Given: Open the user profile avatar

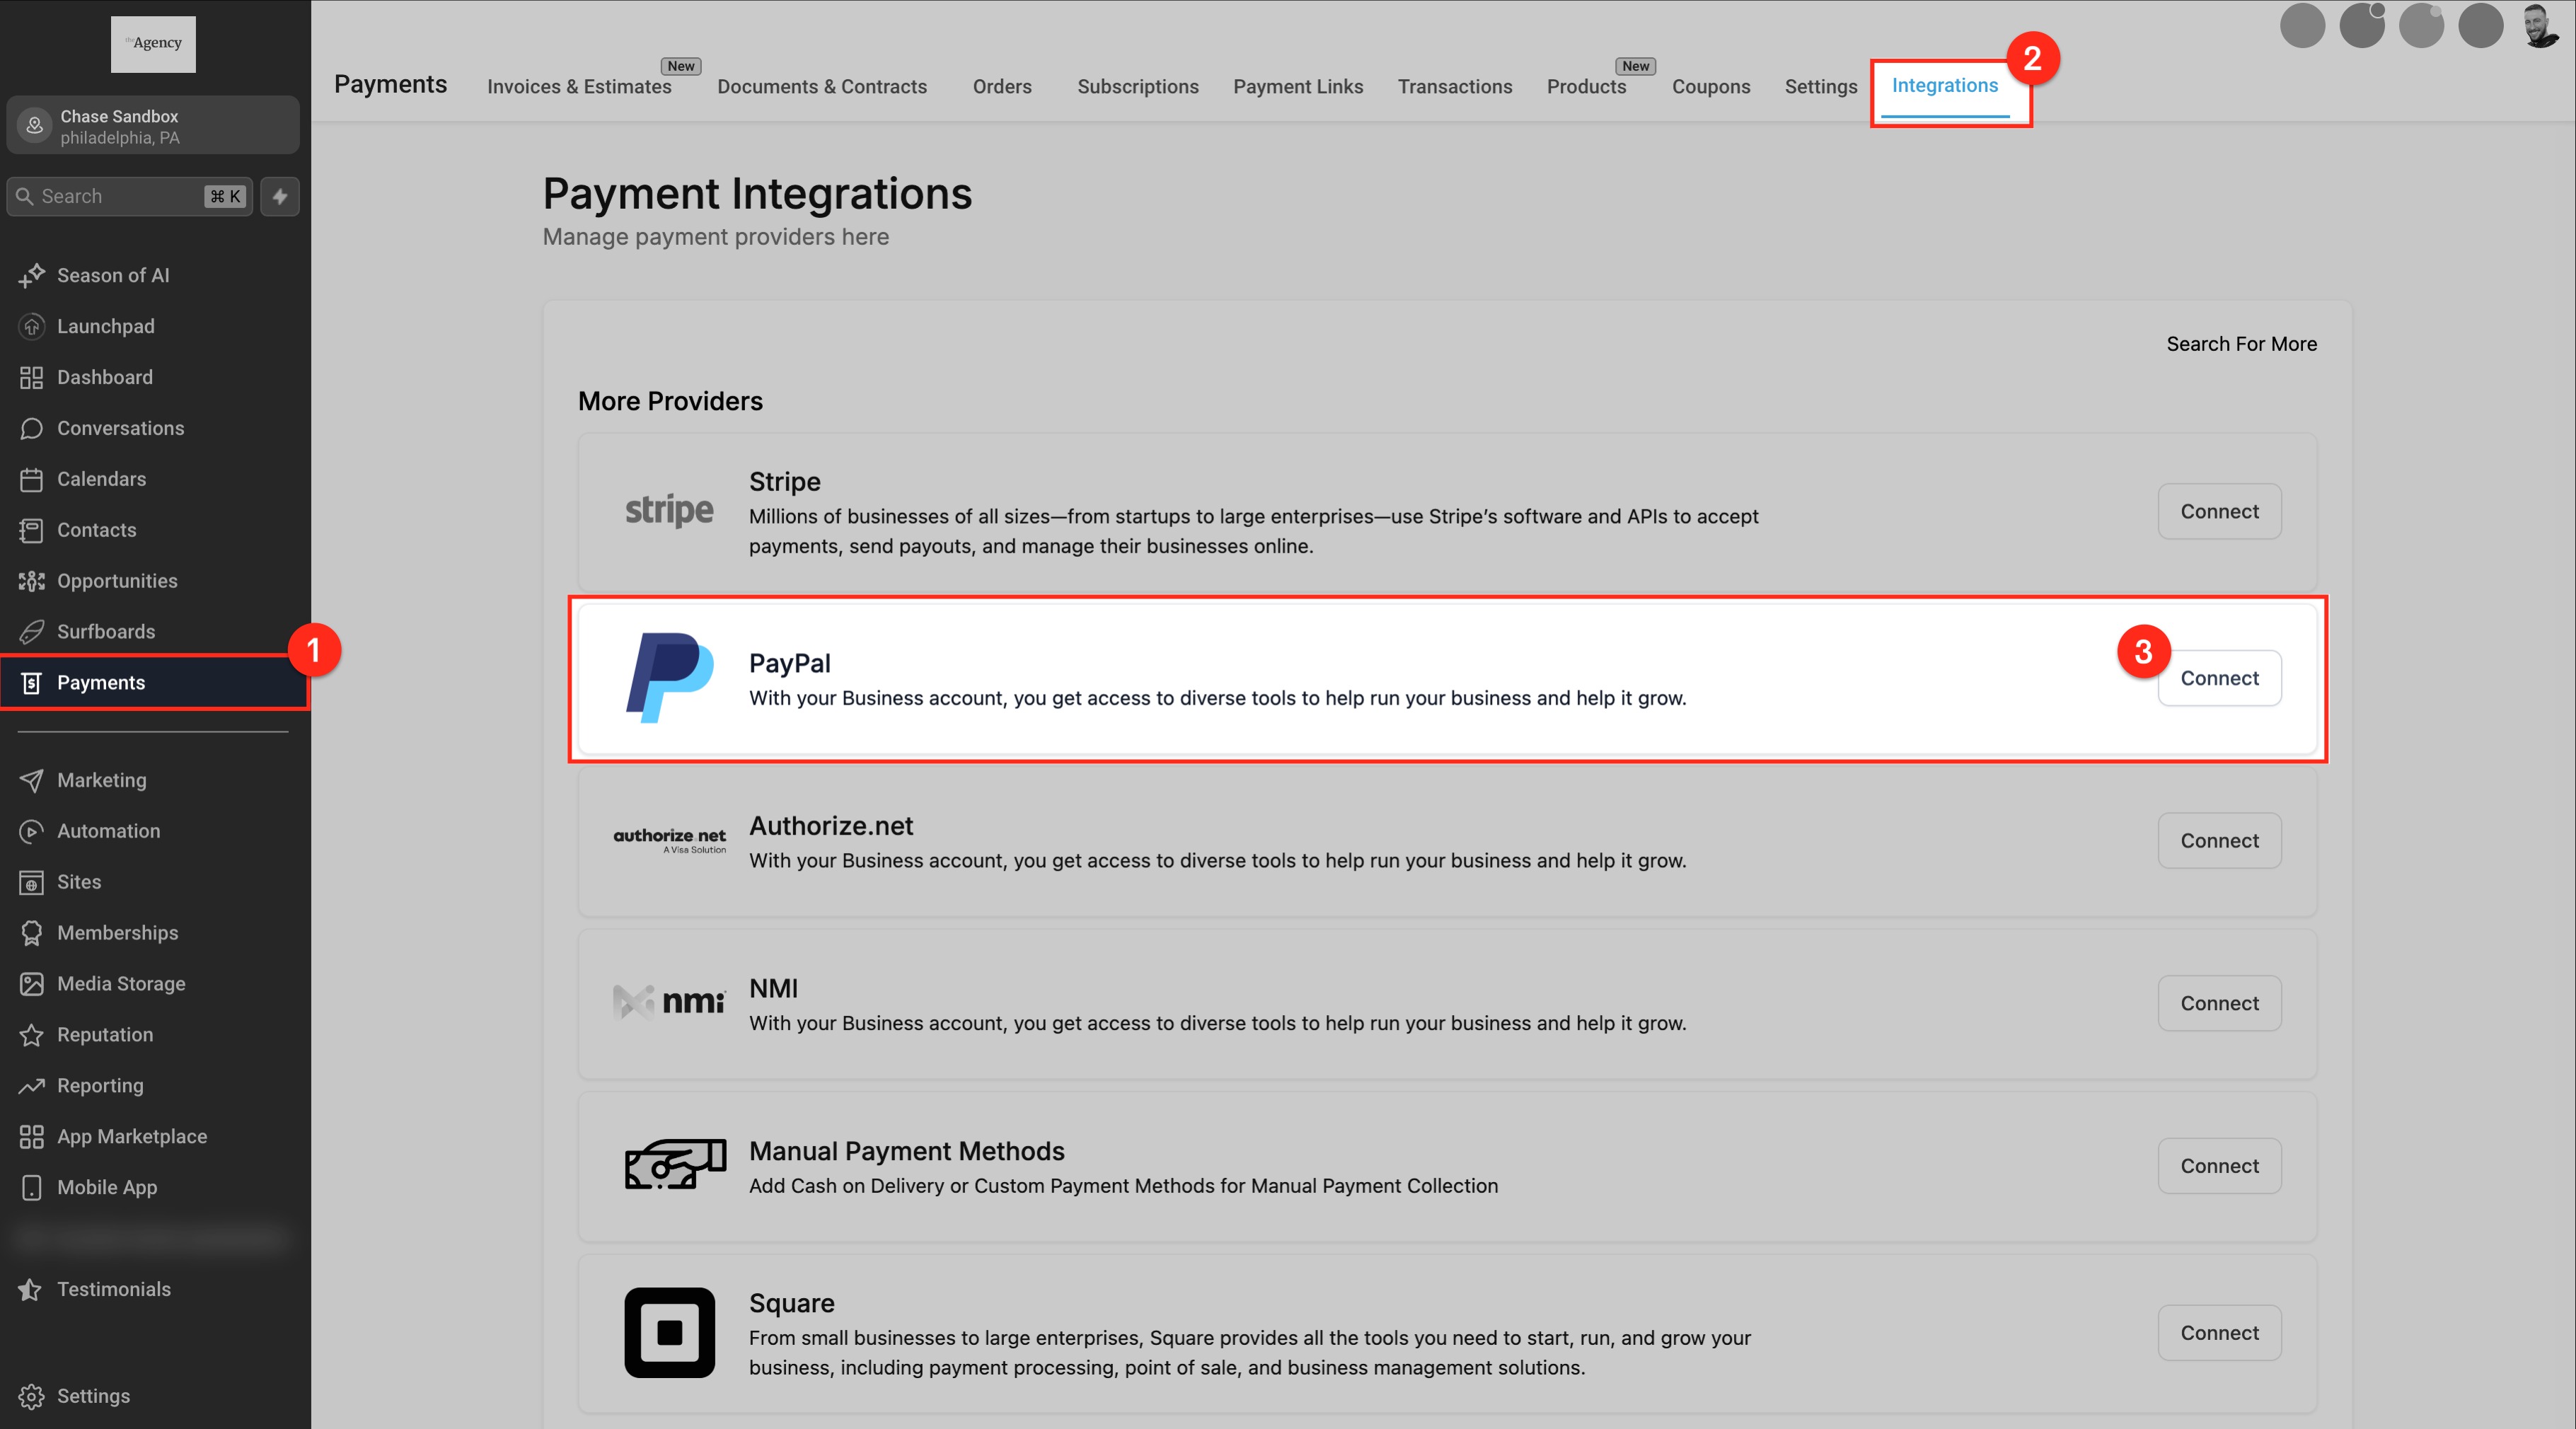Looking at the screenshot, I should [x=2541, y=25].
